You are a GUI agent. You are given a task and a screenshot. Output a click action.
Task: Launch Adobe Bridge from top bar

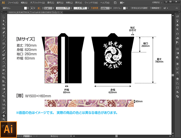(115, 3)
